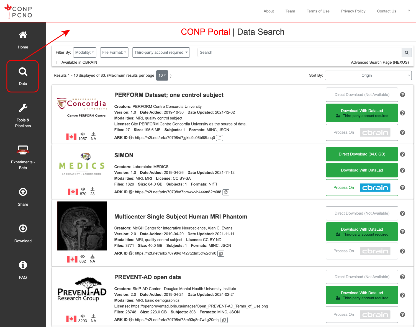Screen dimensions: 416x327
Task: Open the About menu item
Action: [x=269, y=11]
